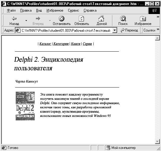Screen dimensions: 161x151
Task: Click the author name Чарльз Каносут
Action: [27, 82]
